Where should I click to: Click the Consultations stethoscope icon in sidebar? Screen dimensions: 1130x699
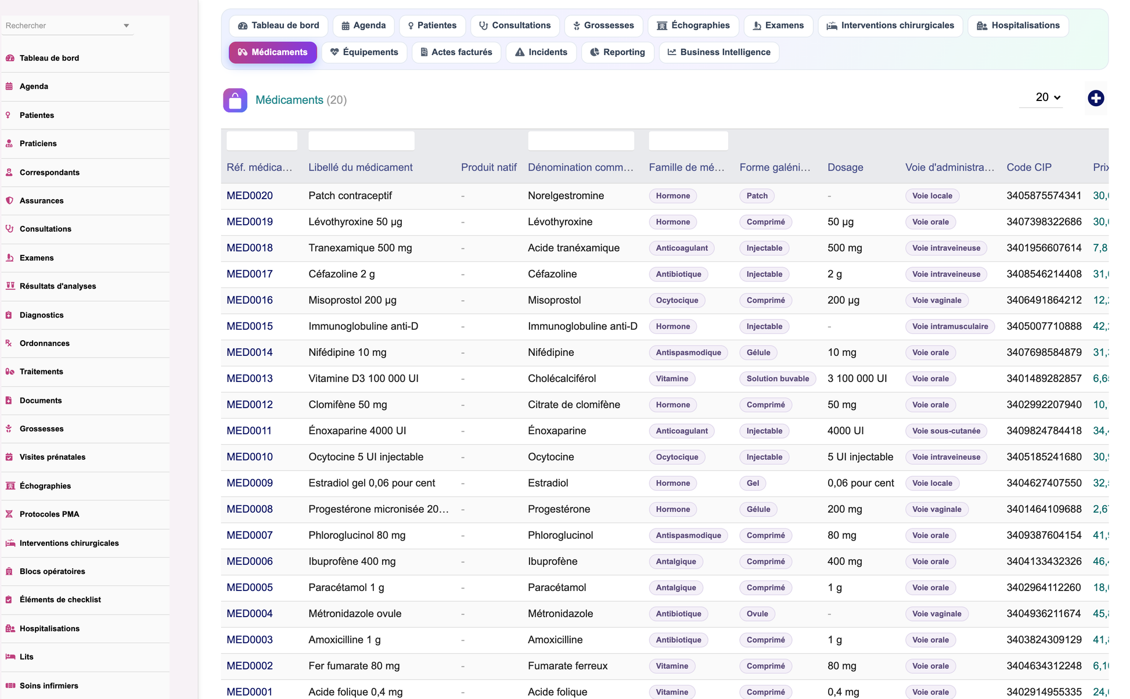9,229
